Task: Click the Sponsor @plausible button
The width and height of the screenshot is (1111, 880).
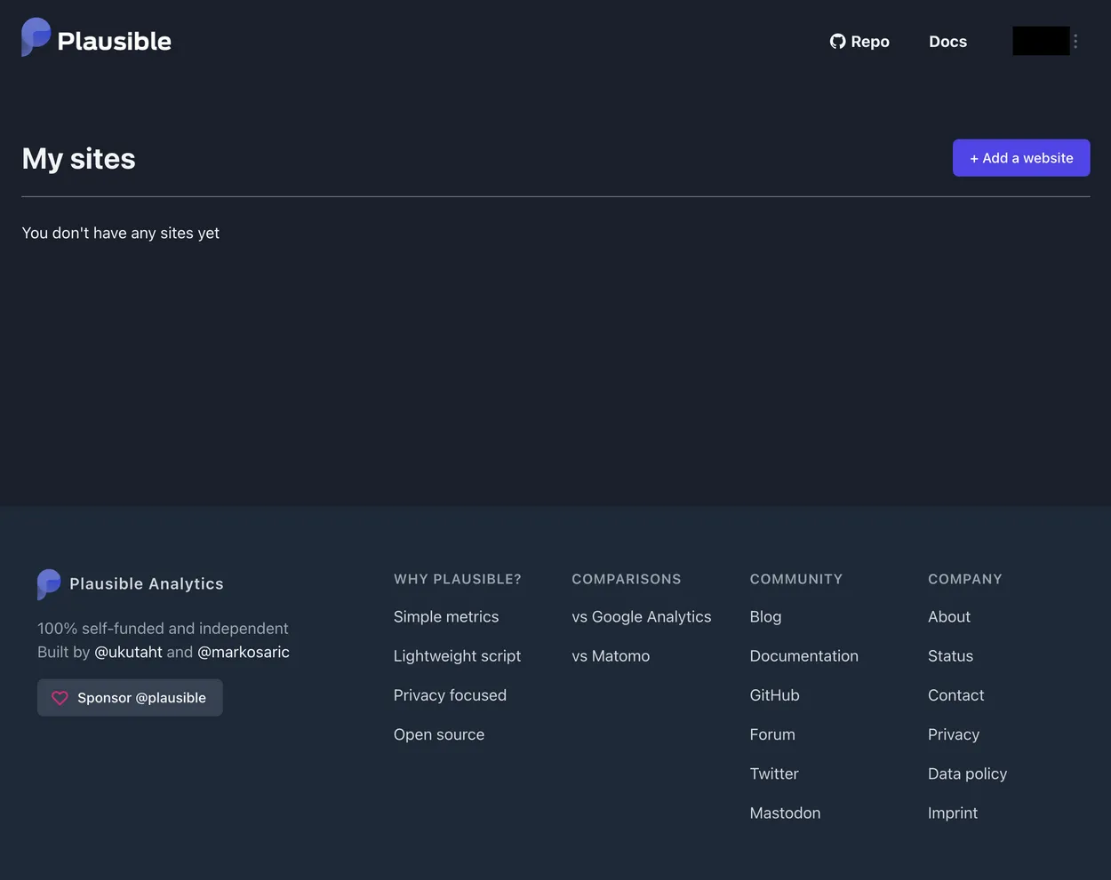Action: pyautogui.click(x=130, y=697)
